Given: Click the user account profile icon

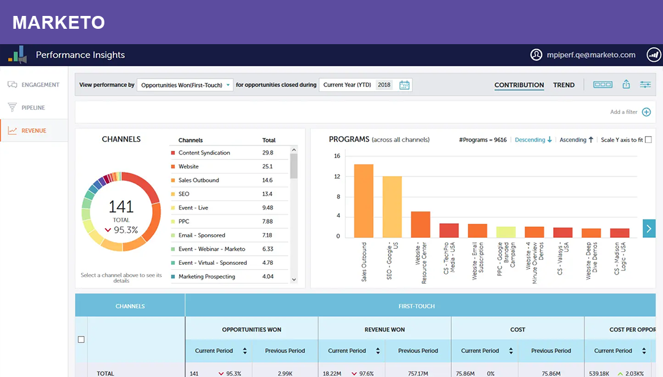Looking at the screenshot, I should [537, 55].
